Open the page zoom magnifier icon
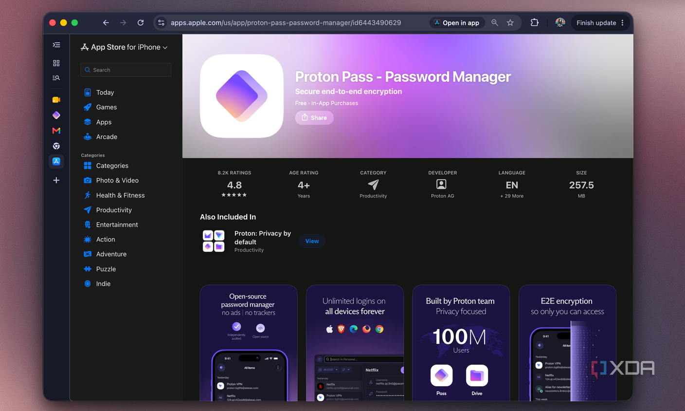Viewport: 685px width, 411px height. [495, 23]
